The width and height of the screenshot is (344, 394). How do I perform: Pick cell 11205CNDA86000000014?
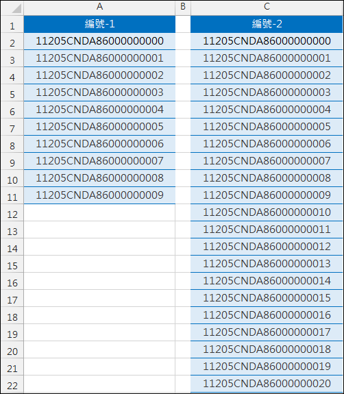267,281
